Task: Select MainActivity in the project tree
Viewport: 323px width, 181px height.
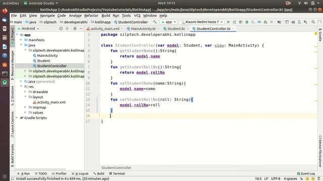Action: 47,55
